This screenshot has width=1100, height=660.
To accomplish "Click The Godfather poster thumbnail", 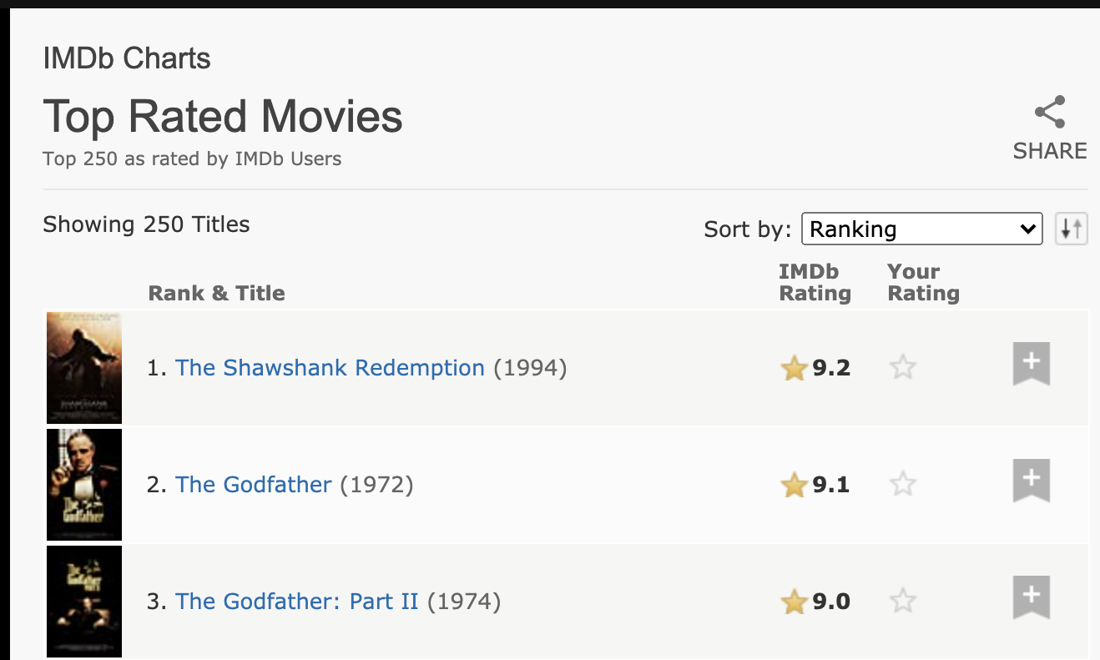I will click(84, 484).
